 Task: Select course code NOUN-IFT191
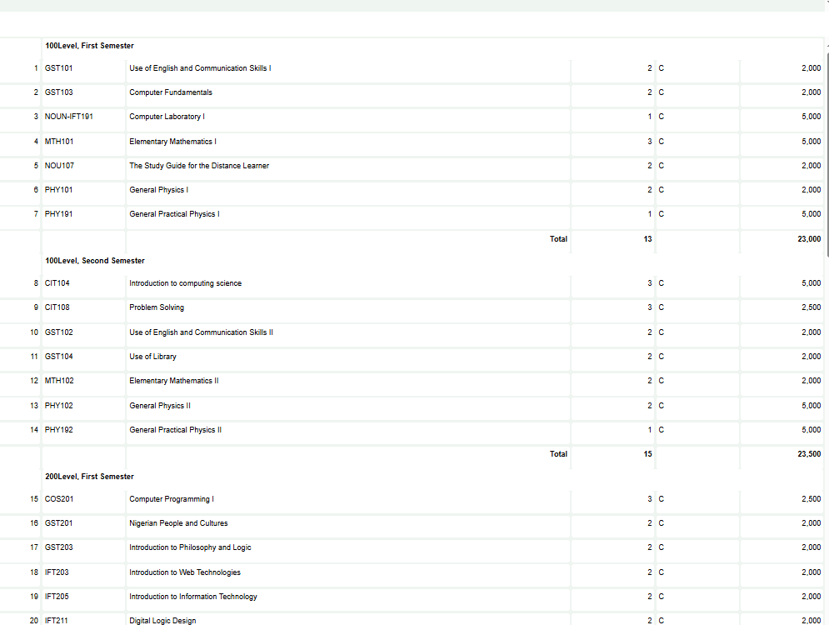(68, 117)
